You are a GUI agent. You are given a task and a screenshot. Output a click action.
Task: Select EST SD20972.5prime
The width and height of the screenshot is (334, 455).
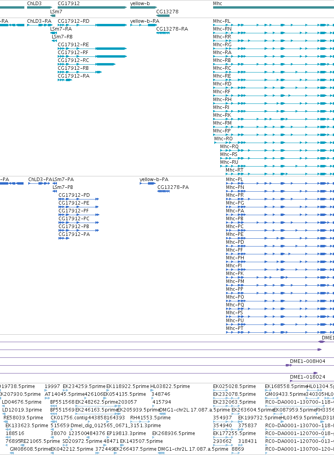pos(82,441)
